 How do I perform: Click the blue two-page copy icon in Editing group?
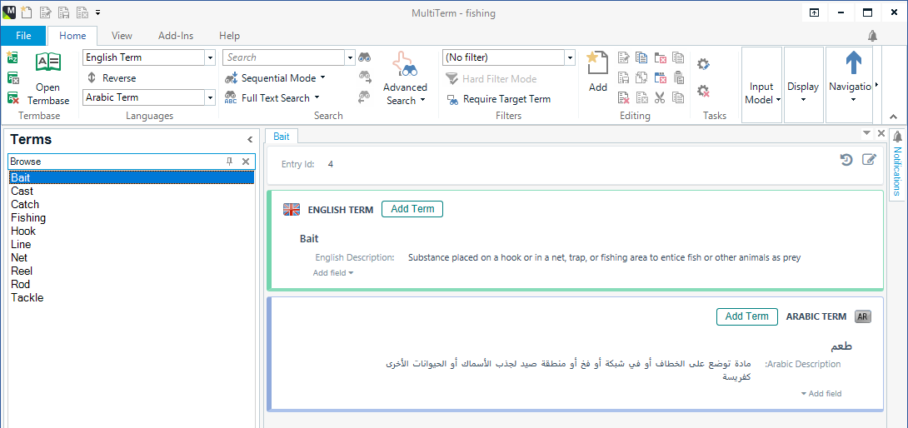tap(641, 57)
